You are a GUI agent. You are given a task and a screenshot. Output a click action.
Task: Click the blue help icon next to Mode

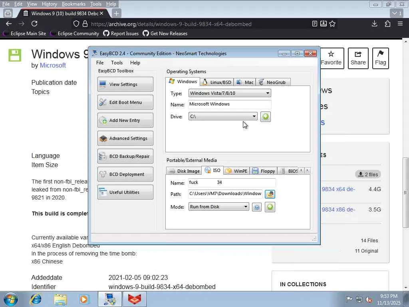pyautogui.click(x=257, y=207)
